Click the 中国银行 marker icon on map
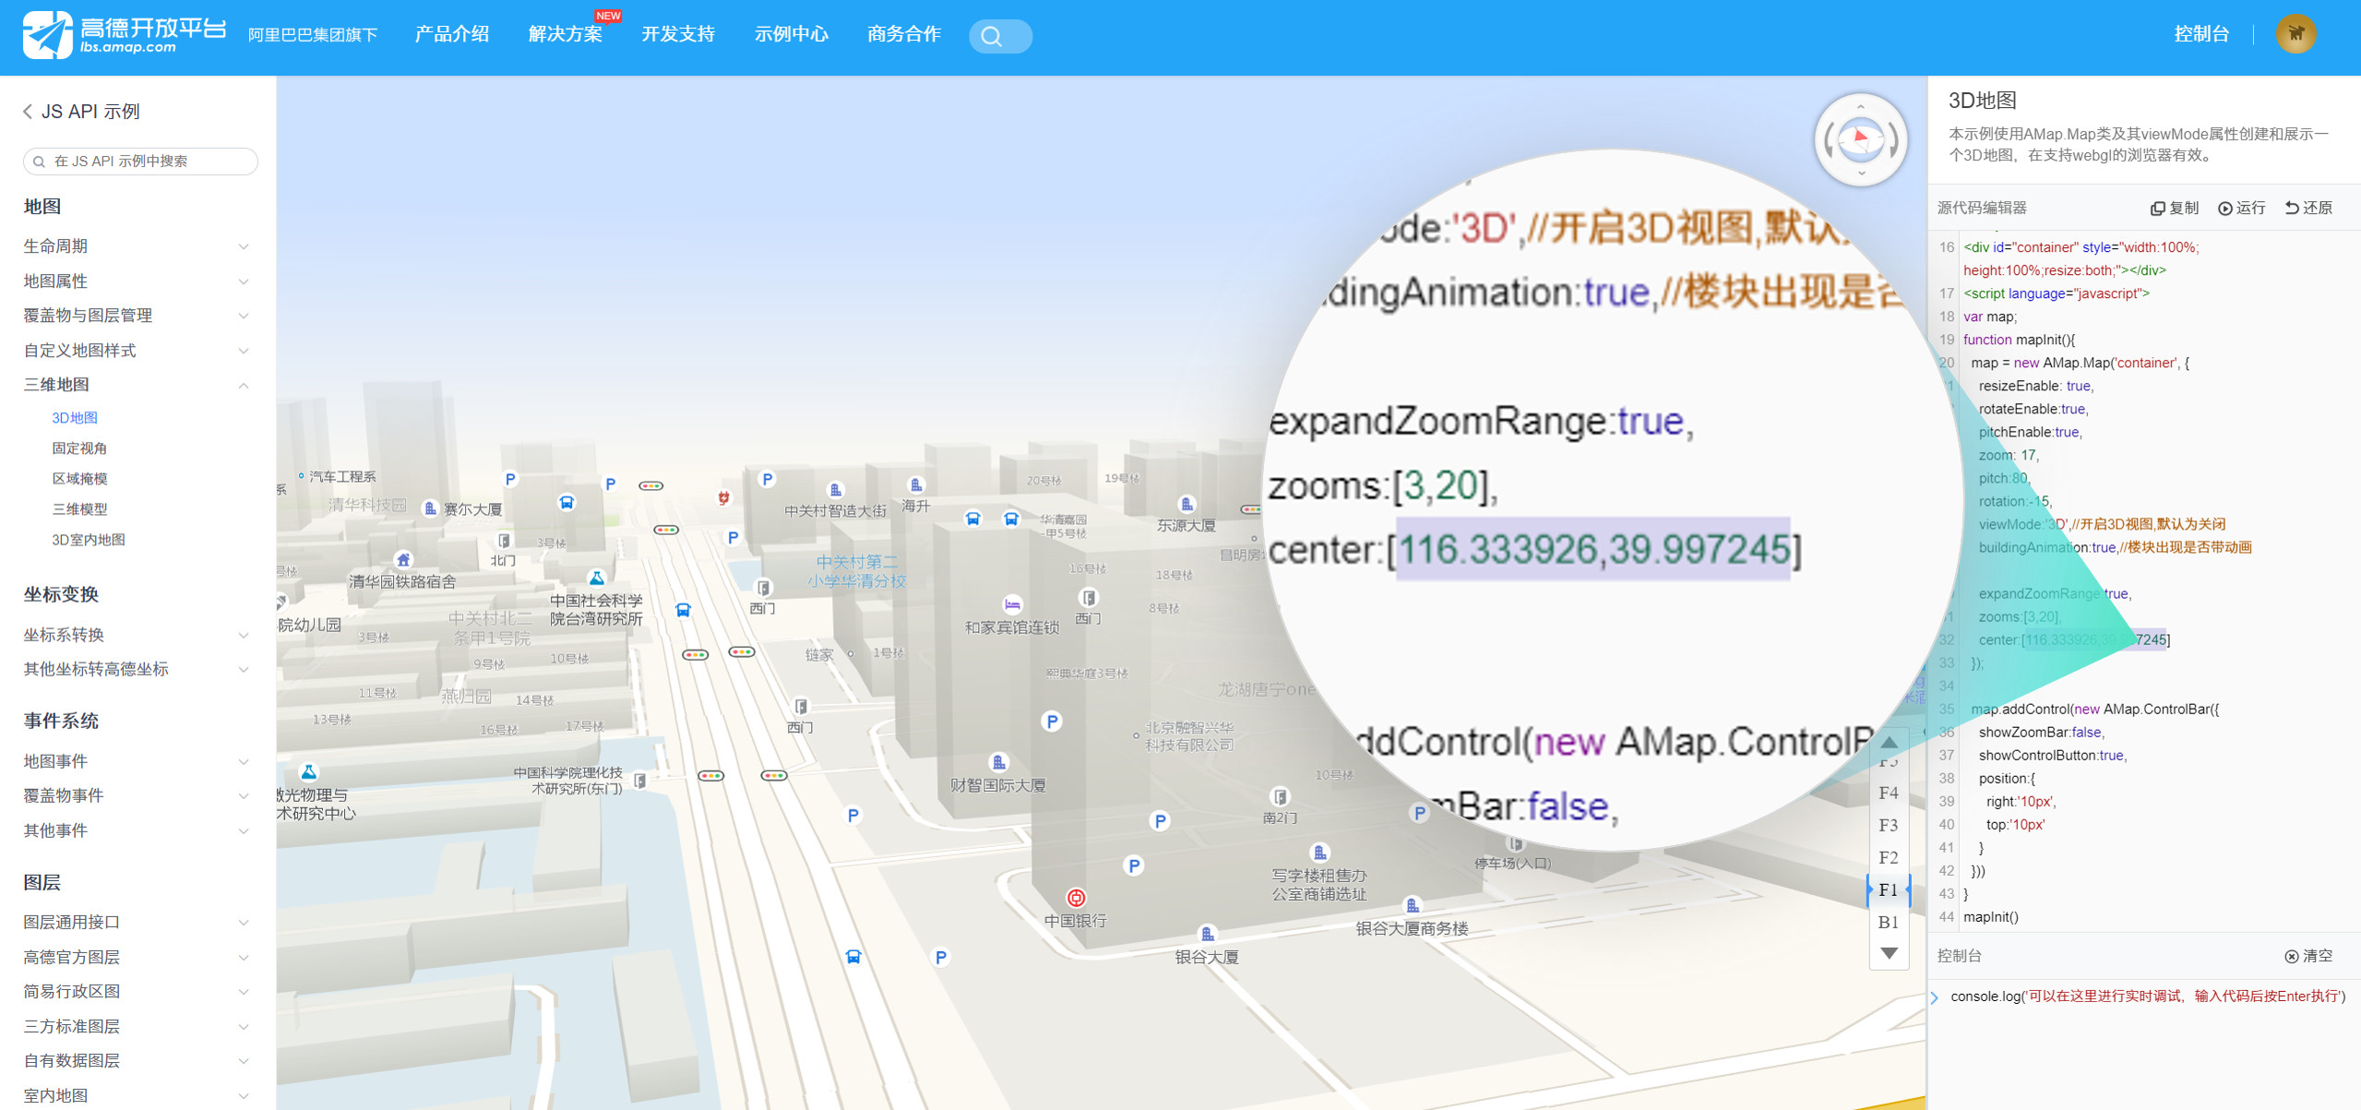 point(1076,898)
